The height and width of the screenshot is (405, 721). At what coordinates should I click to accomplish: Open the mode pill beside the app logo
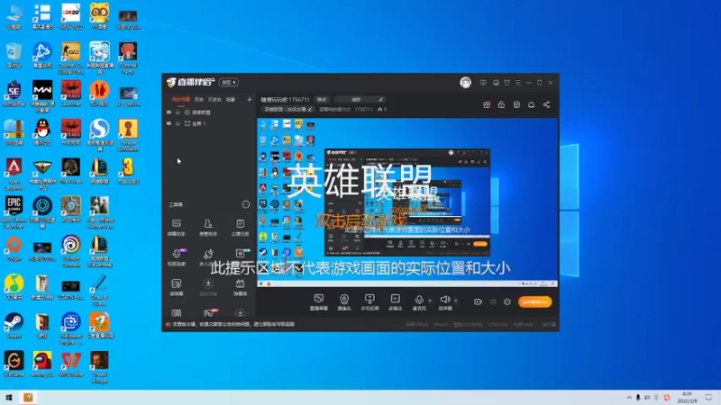point(229,82)
